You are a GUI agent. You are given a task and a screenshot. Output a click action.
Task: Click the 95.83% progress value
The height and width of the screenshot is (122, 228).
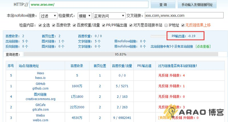point(121,54)
